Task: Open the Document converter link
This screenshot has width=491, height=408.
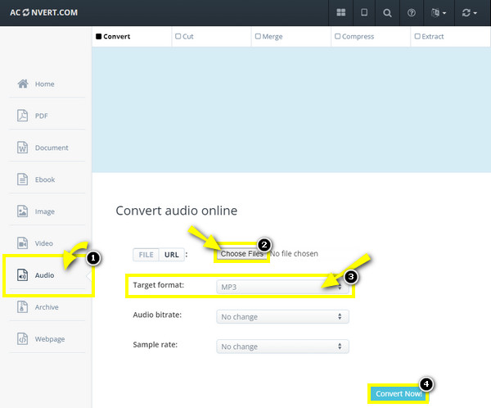Action: pyautogui.click(x=52, y=147)
